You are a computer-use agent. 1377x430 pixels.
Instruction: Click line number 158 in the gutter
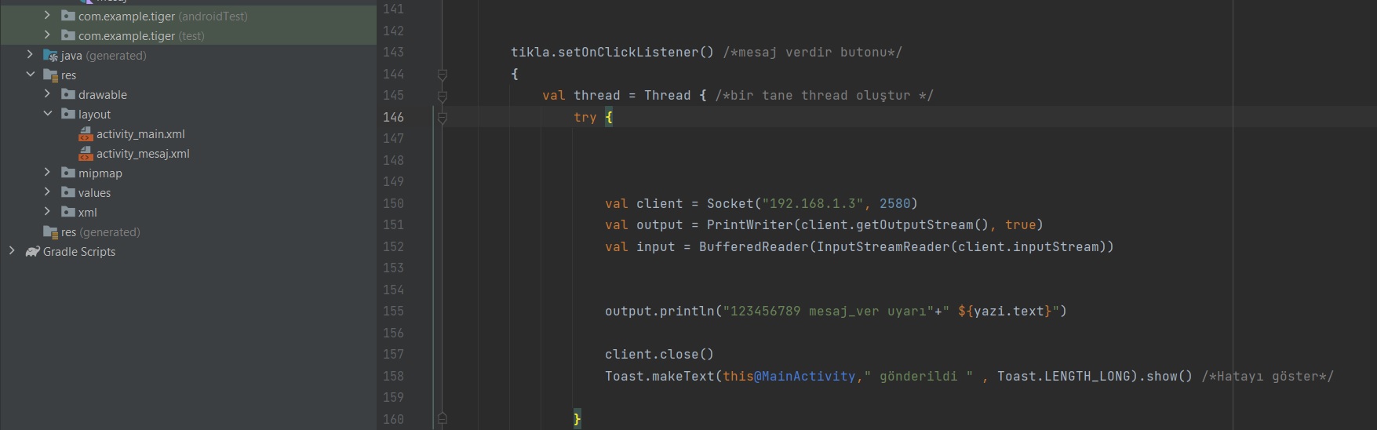click(393, 376)
